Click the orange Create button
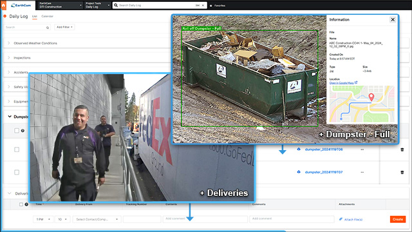The image size is (412, 232). tap(398, 219)
